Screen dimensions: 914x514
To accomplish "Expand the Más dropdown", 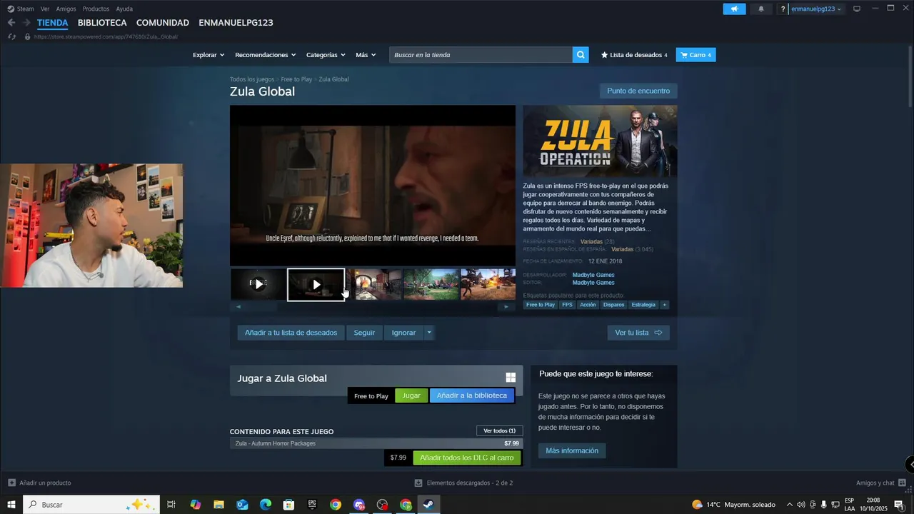I will 366,55.
